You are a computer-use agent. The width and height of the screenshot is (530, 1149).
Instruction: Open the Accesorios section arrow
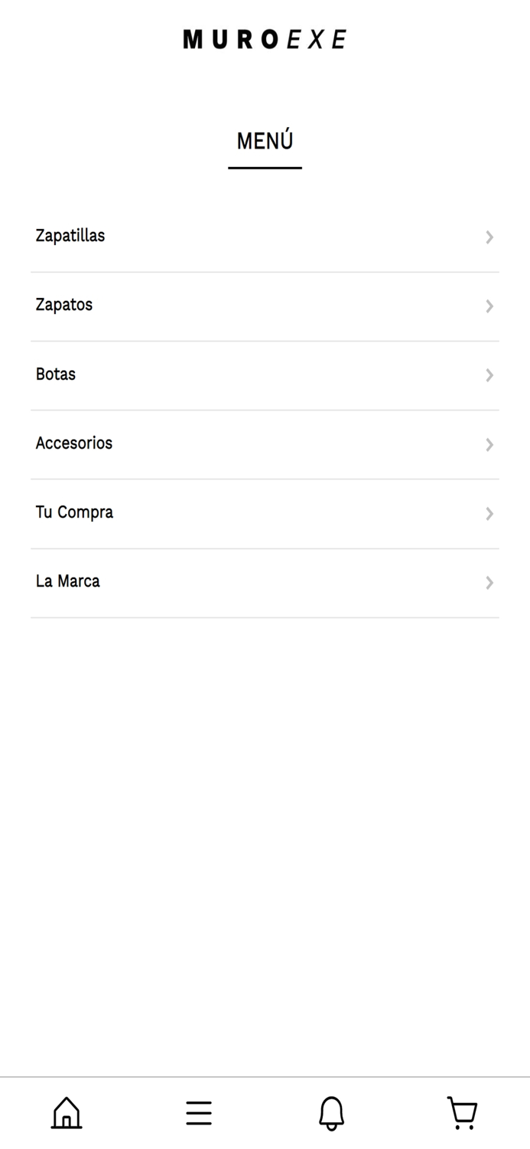coord(489,444)
